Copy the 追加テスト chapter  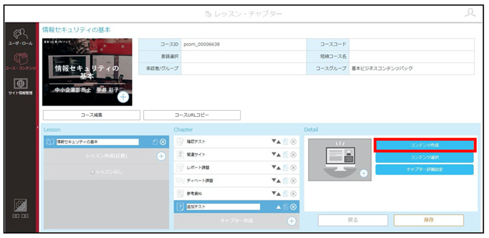pyautogui.click(x=285, y=207)
